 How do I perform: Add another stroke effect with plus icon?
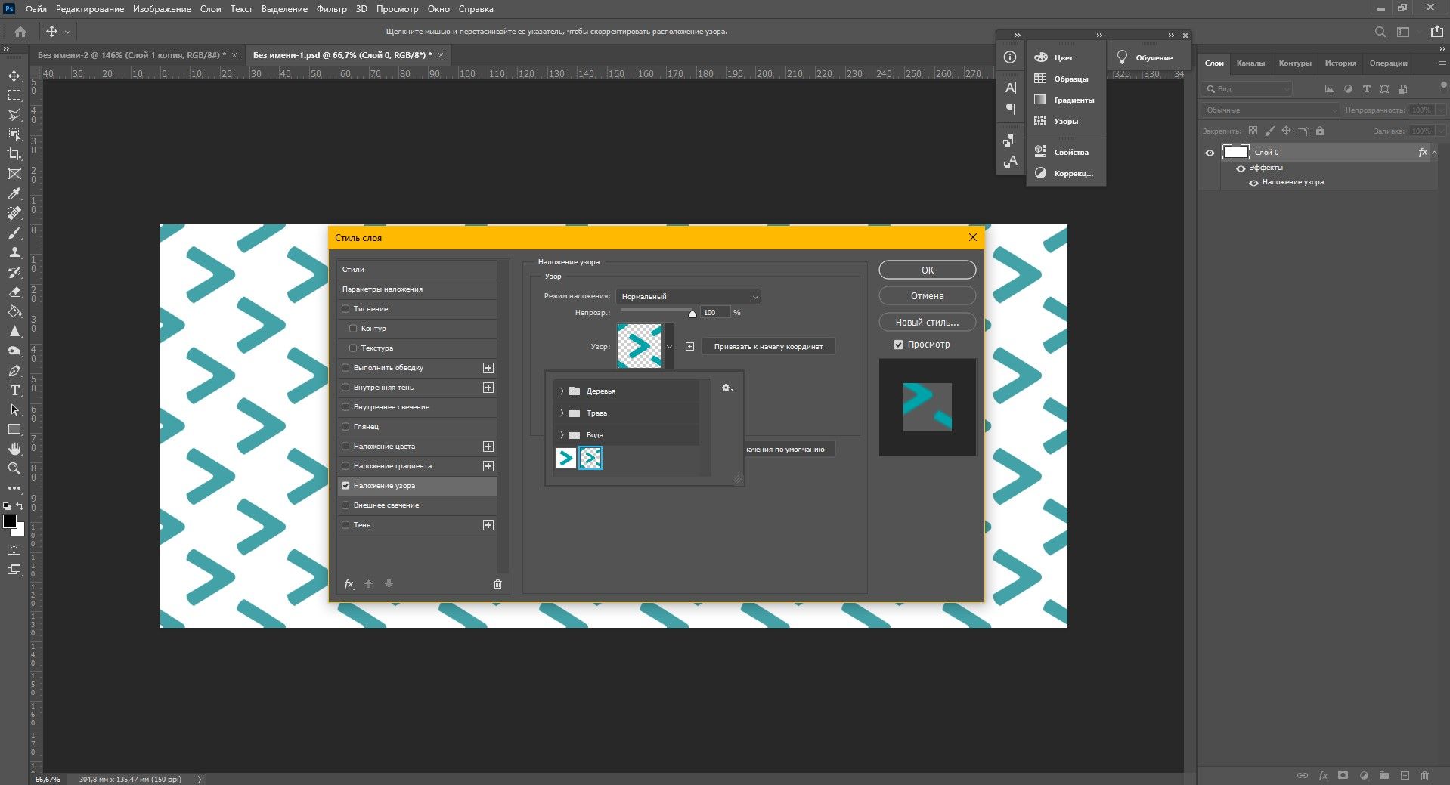pos(488,368)
